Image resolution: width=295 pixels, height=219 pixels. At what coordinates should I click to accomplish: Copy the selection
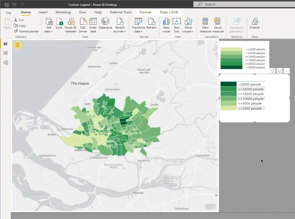pyautogui.click(x=20, y=25)
